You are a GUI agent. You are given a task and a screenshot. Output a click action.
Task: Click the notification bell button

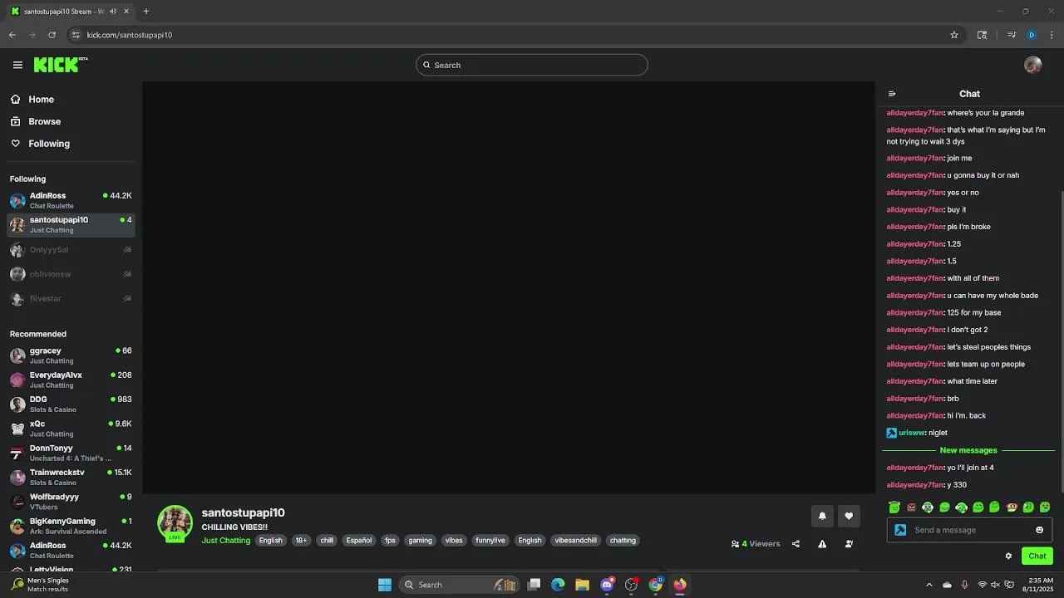(x=822, y=516)
